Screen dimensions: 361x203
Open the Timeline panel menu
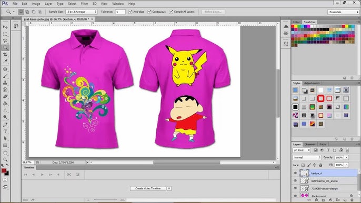click(x=276, y=167)
